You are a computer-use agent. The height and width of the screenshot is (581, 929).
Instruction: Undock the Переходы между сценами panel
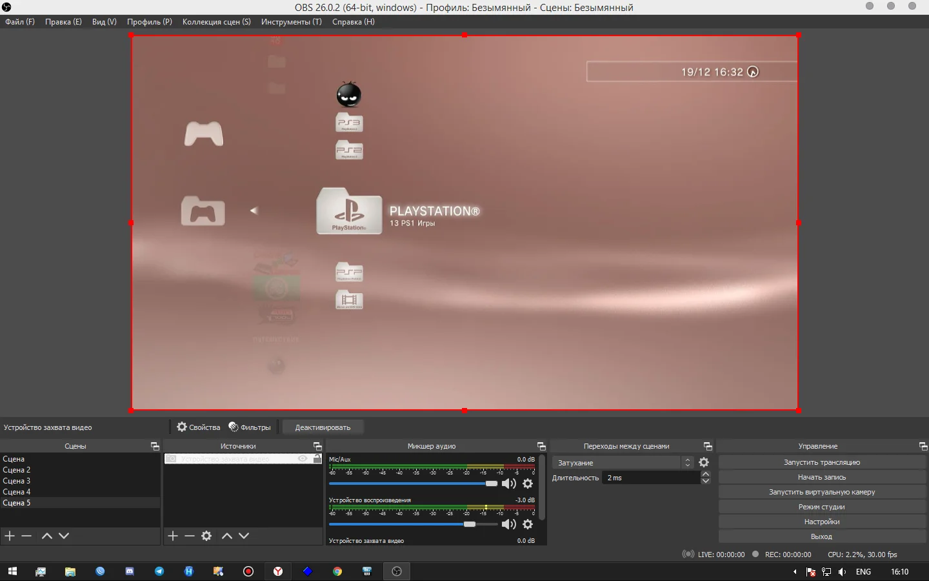708,446
